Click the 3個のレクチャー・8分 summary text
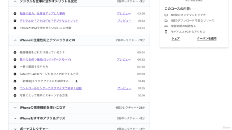The height and width of the screenshot is (130, 232). [130, 118]
